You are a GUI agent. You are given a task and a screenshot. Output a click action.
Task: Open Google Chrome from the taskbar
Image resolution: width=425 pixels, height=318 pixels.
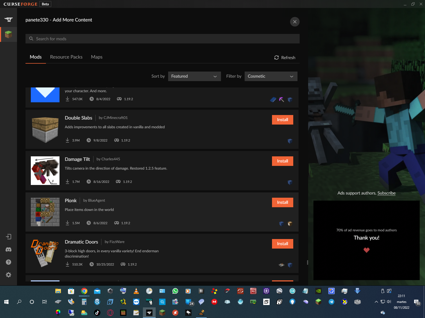coord(84,291)
